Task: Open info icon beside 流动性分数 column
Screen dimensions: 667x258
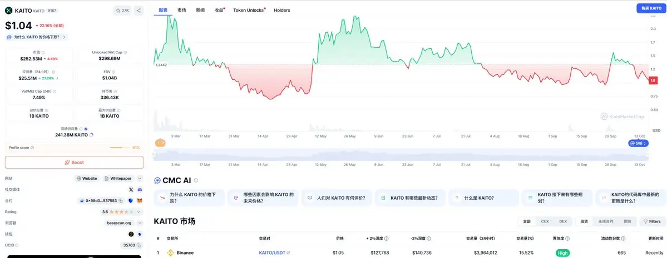Action: click(624, 239)
